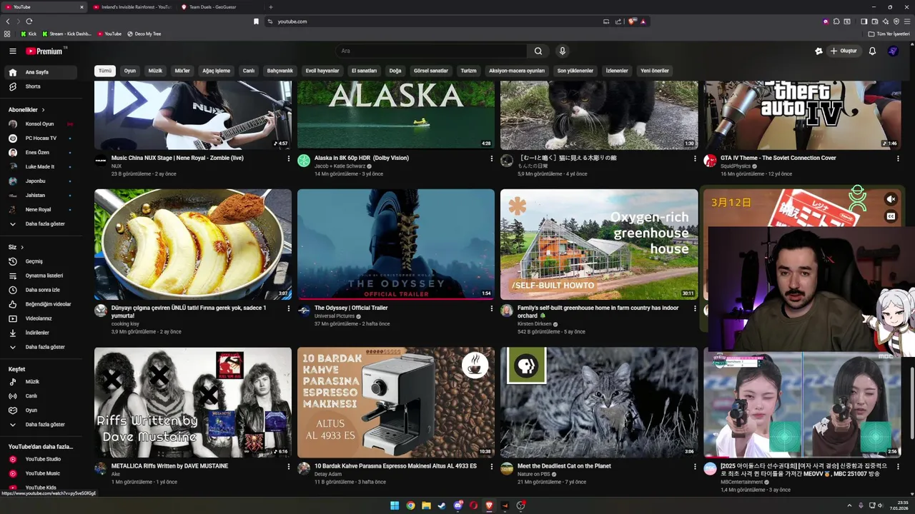The width and height of the screenshot is (915, 514).
Task: Select the Müzik filter chip
Action: pos(155,71)
